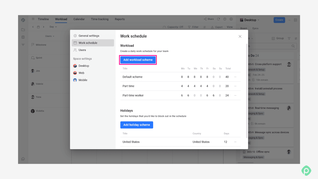Close the Work schedule dialog
Viewport: 318px width, 179px height.
240,36
